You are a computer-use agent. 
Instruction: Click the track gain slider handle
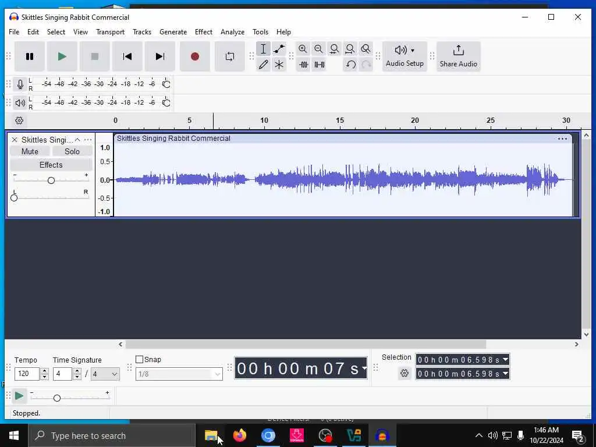(51, 180)
